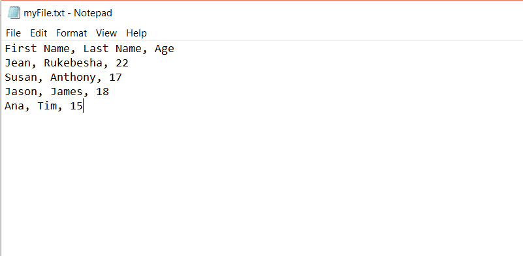Click the Notepad icon in the title bar
The height and width of the screenshot is (256, 523).
tap(14, 13)
